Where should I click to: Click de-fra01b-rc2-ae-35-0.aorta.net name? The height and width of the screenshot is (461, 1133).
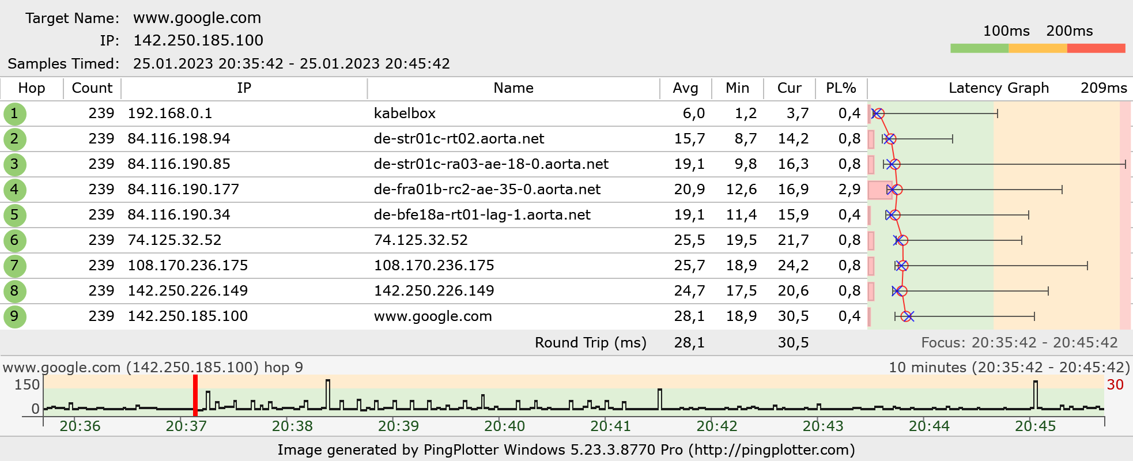(487, 190)
